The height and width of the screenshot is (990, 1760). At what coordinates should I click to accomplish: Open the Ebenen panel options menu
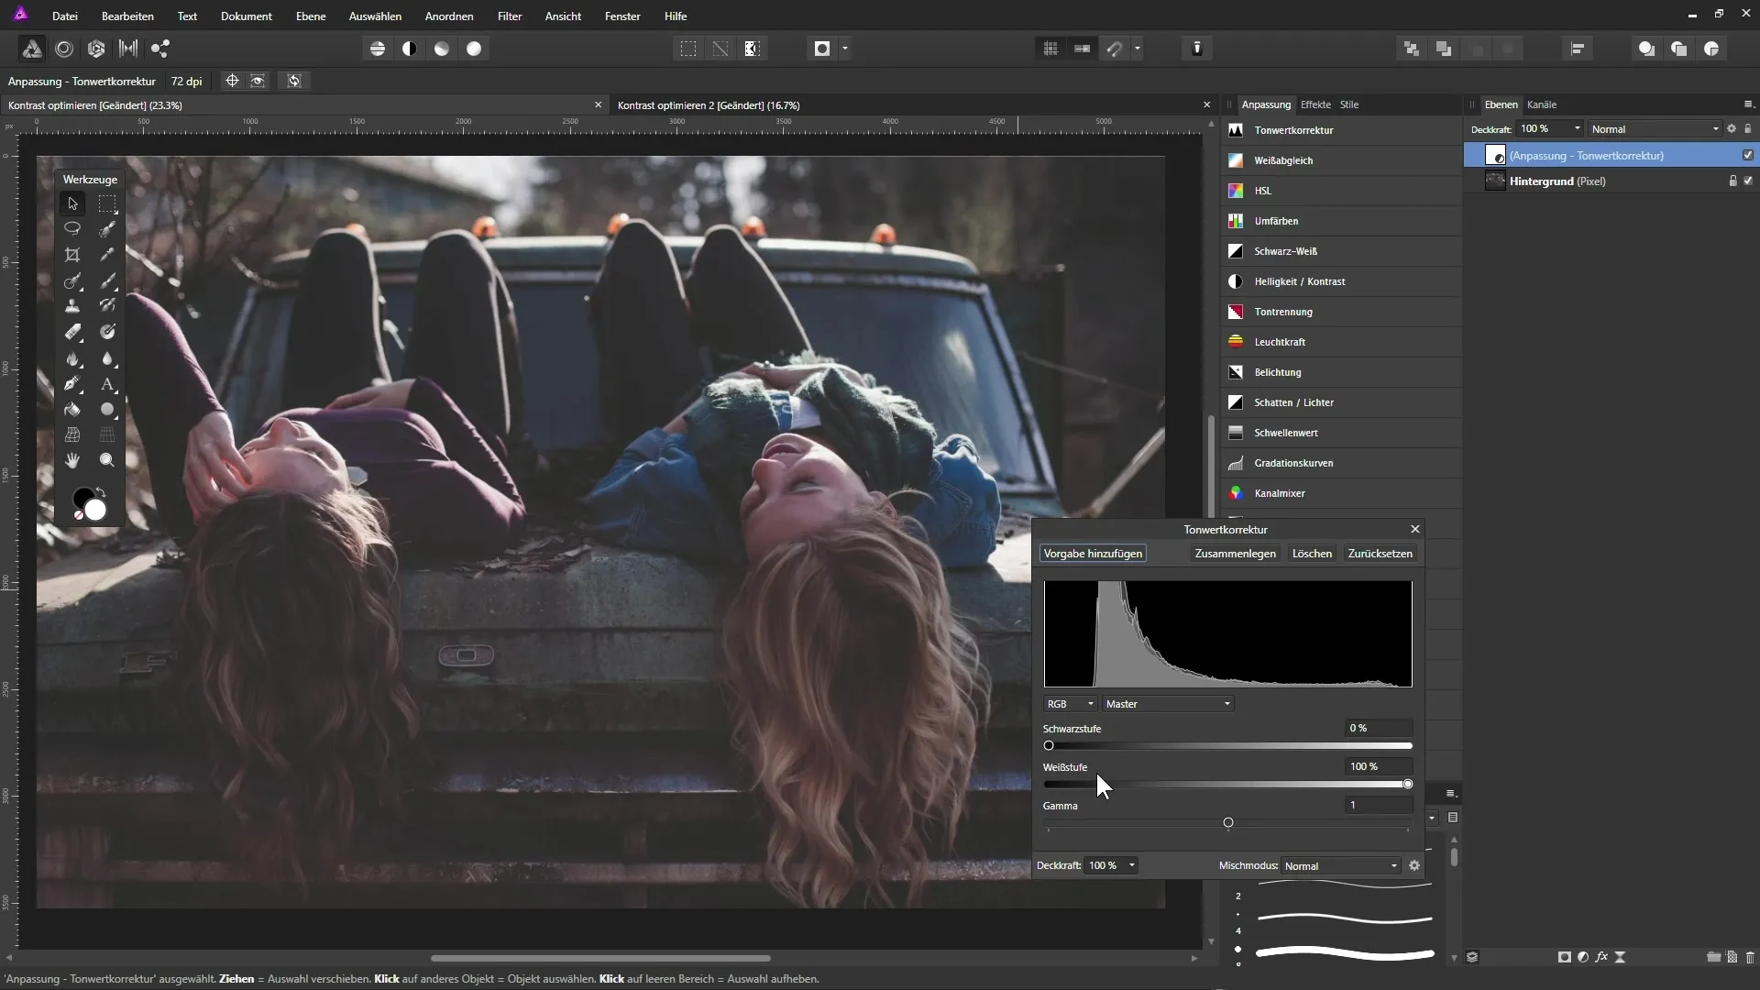pyautogui.click(x=1748, y=104)
